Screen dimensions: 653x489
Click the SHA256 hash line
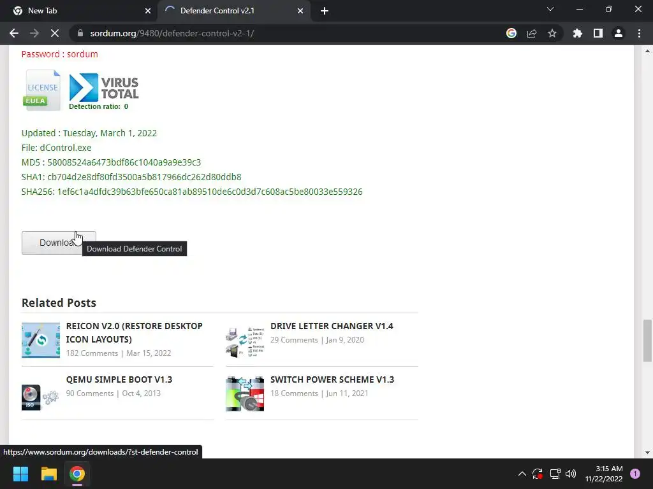coord(192,192)
